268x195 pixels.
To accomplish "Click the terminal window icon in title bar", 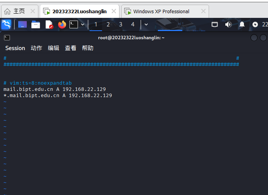I will 7,38.
